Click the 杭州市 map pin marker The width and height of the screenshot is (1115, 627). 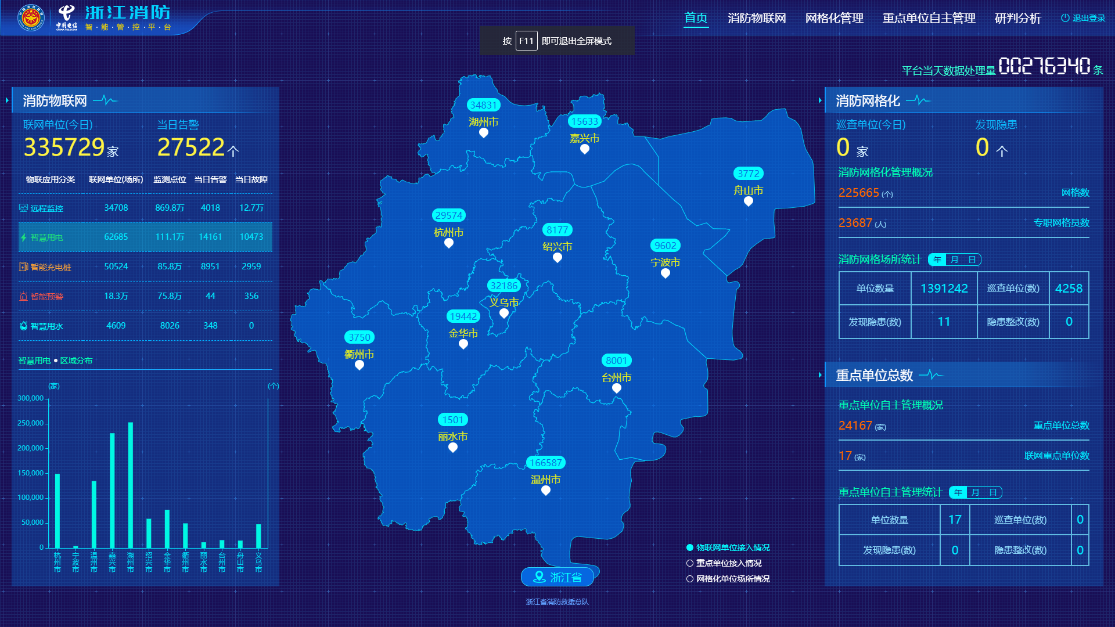pos(448,243)
